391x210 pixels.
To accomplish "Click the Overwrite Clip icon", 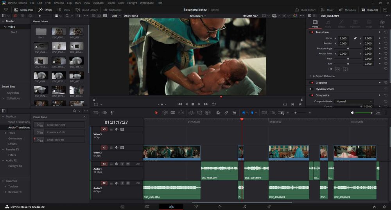I will 199,113.
